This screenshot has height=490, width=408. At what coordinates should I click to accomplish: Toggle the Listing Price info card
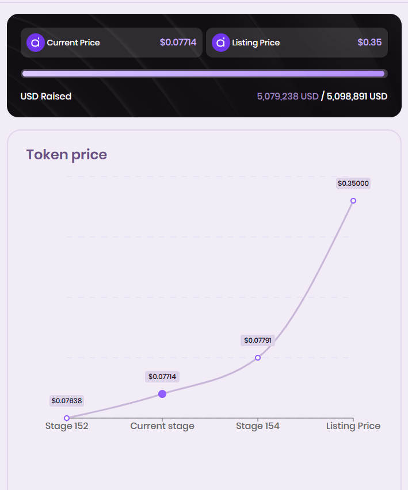point(297,42)
